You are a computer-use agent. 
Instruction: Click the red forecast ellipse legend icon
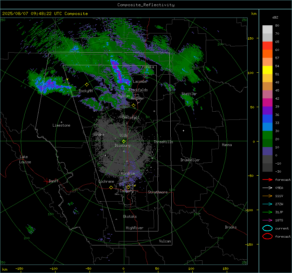(x=267, y=236)
